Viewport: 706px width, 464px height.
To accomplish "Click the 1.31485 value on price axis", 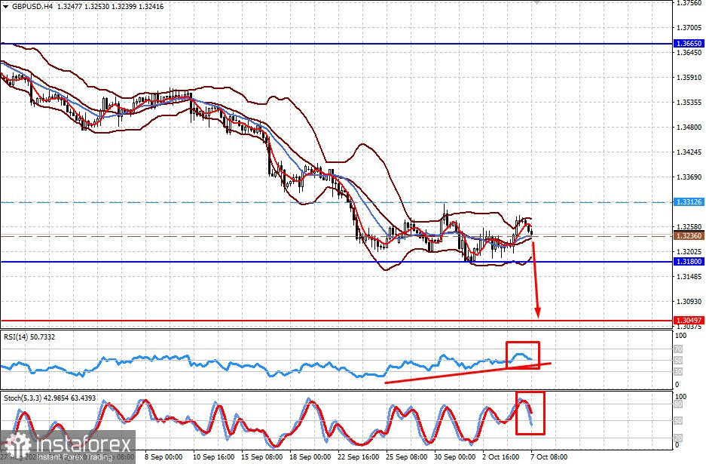I will click(x=689, y=276).
